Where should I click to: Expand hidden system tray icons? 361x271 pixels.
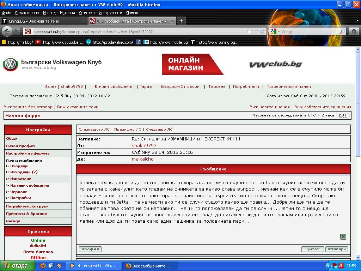click(x=328, y=266)
